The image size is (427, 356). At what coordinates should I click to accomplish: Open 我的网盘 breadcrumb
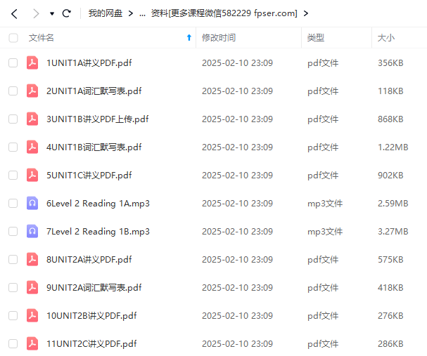pos(106,13)
